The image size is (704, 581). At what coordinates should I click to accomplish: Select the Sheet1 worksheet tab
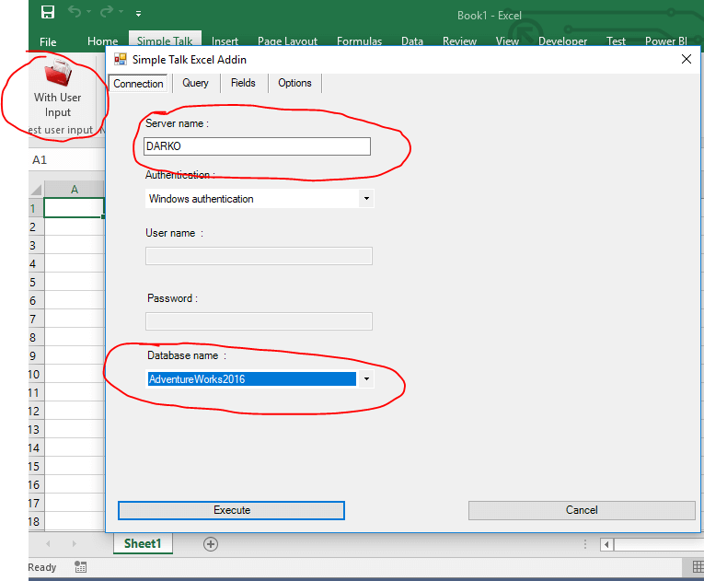click(x=143, y=543)
